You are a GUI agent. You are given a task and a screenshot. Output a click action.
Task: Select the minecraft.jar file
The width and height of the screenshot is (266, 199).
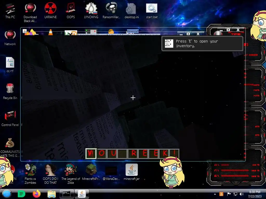pyautogui.click(x=132, y=172)
